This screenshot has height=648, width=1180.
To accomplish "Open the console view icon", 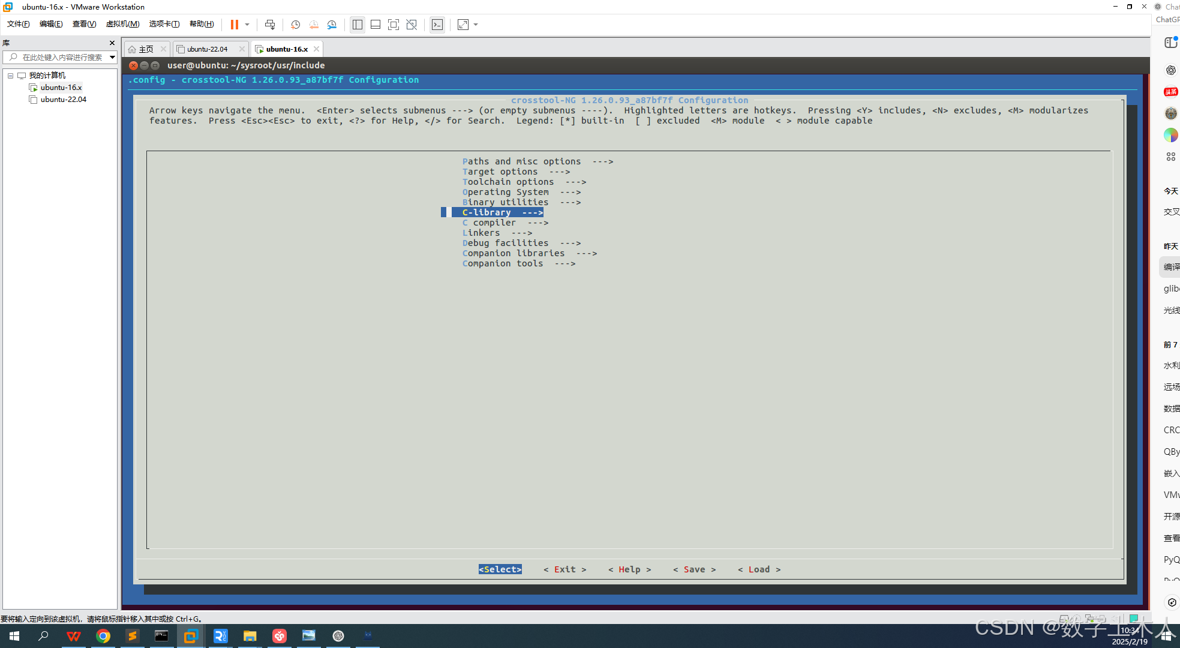I will click(x=437, y=25).
